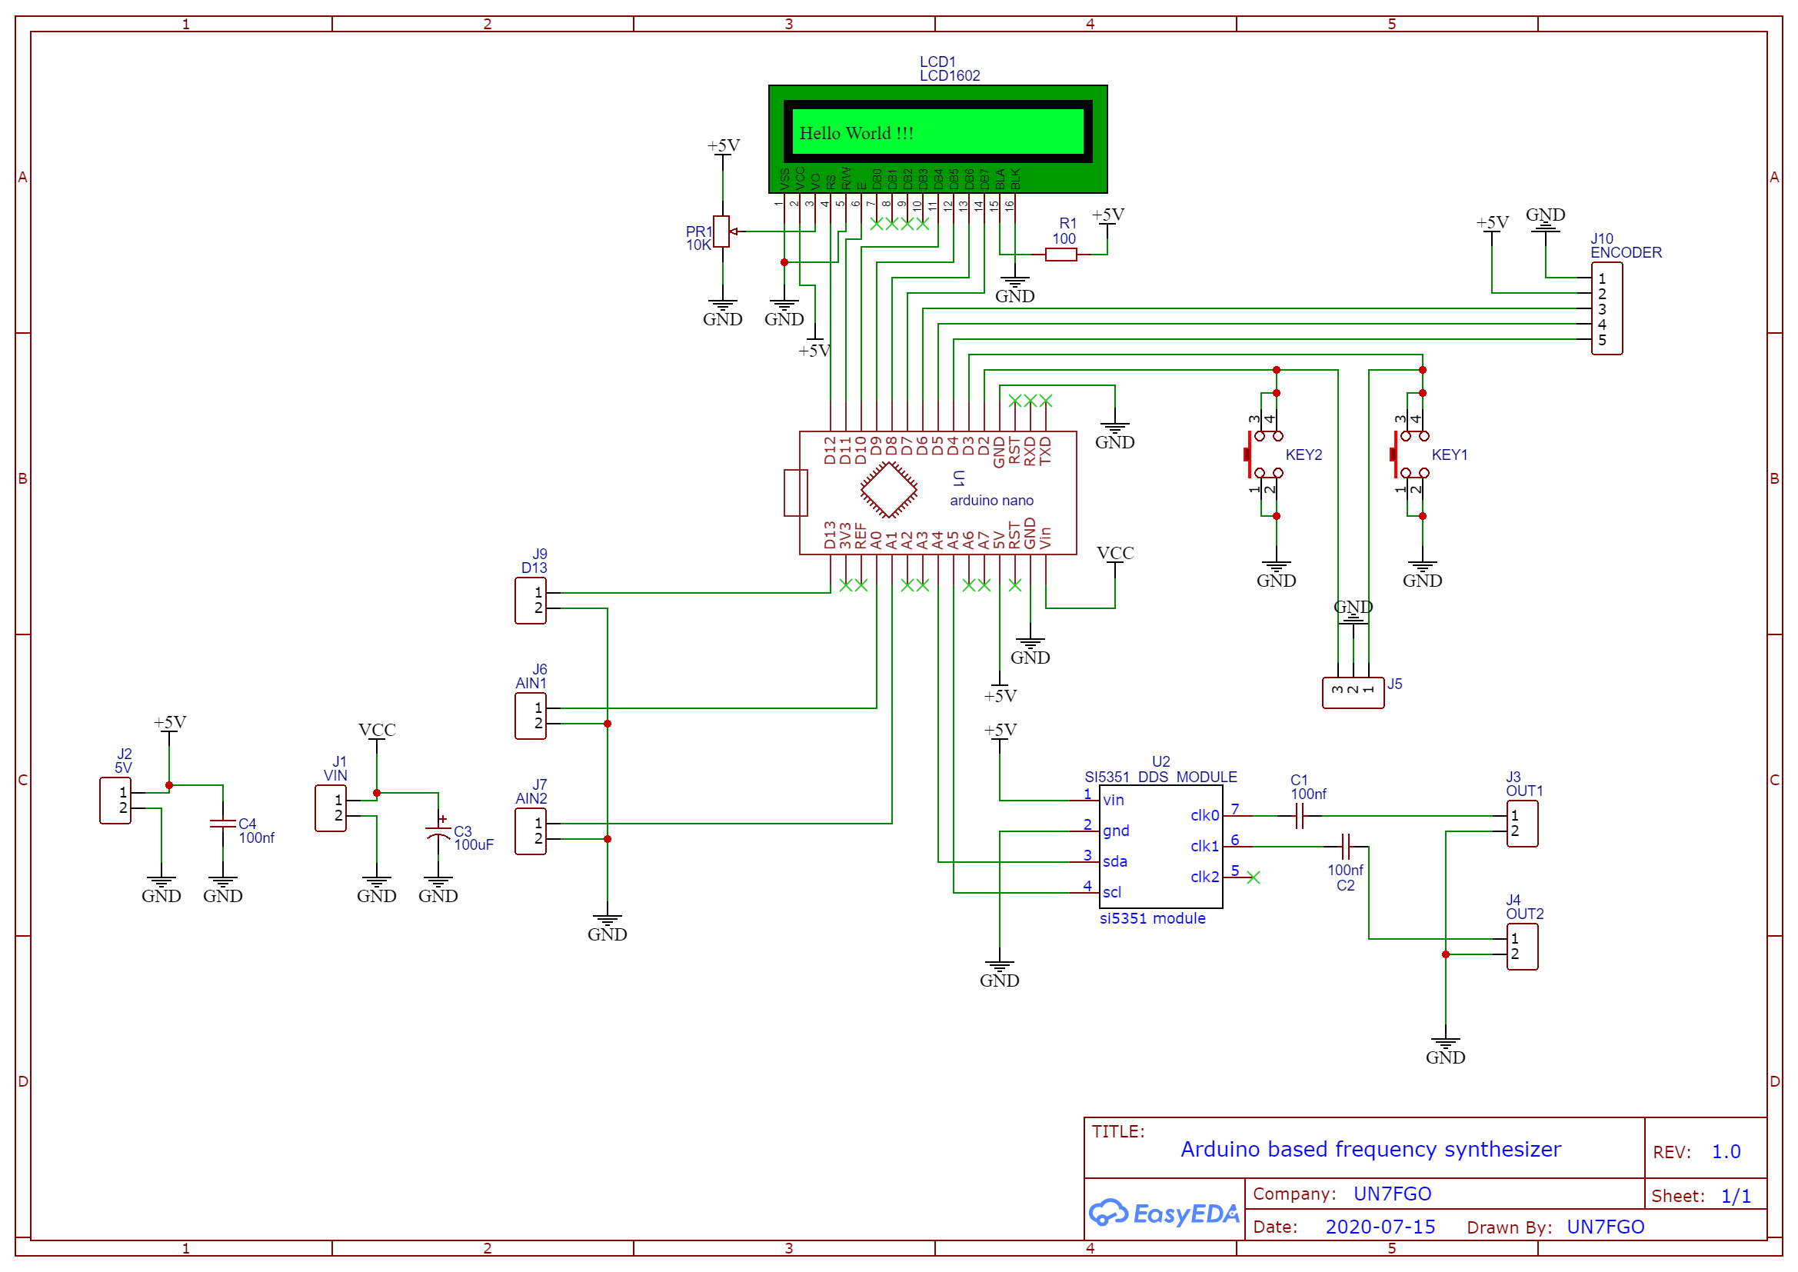Click the EasyEDA logo in title block
1798x1272 pixels.
click(1164, 1214)
